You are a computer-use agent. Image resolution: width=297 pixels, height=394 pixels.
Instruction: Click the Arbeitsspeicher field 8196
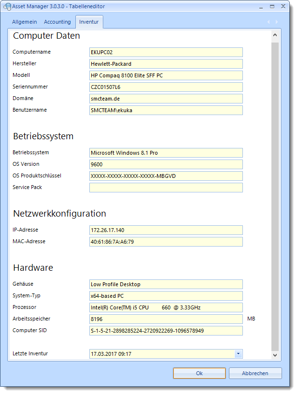pyautogui.click(x=166, y=319)
